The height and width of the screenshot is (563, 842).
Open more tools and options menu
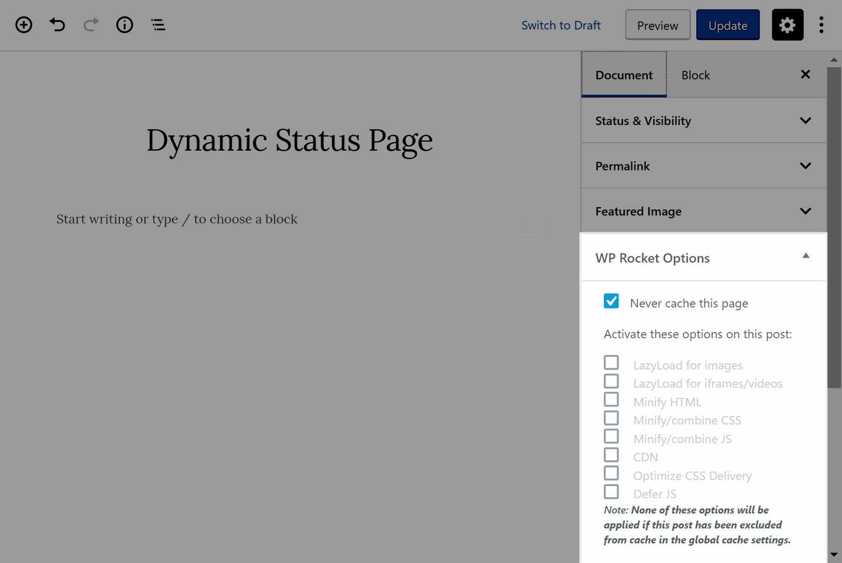point(821,25)
